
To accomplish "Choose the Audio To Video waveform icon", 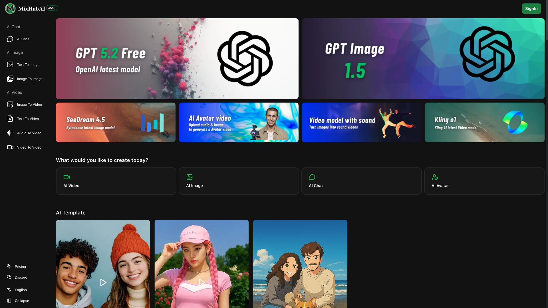I will tap(10, 133).
